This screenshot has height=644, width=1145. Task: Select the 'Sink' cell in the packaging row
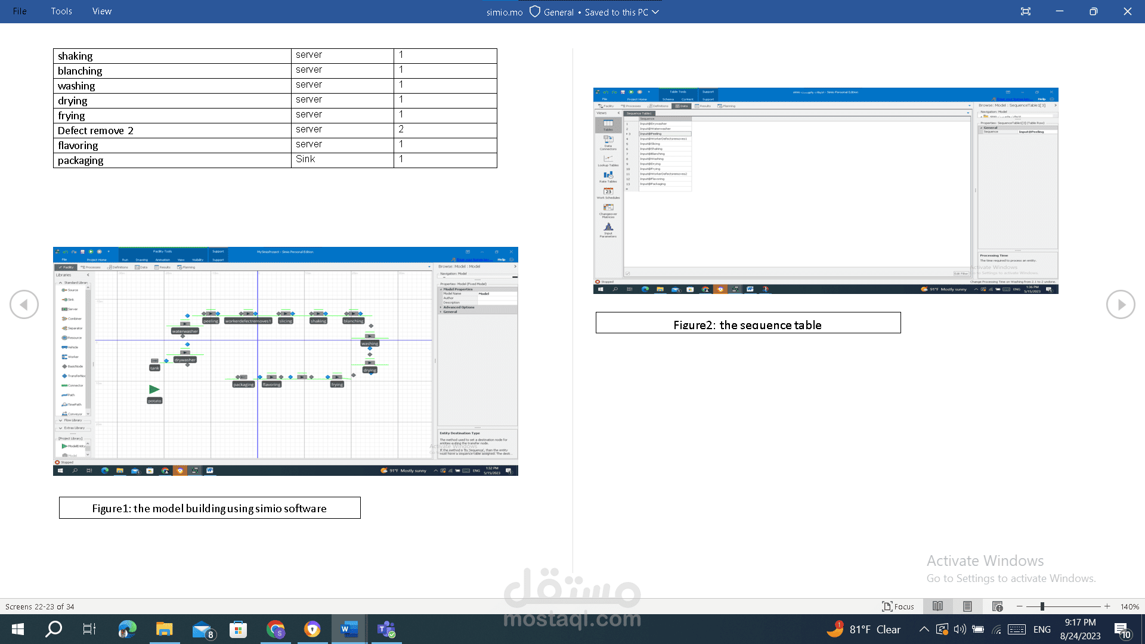pos(342,160)
